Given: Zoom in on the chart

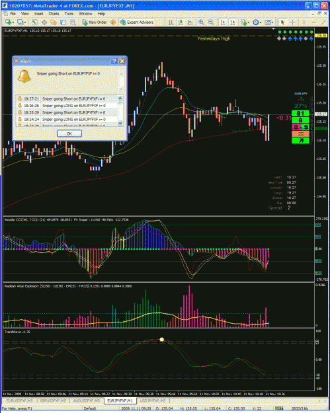Looking at the screenshot, I should [x=202, y=22].
